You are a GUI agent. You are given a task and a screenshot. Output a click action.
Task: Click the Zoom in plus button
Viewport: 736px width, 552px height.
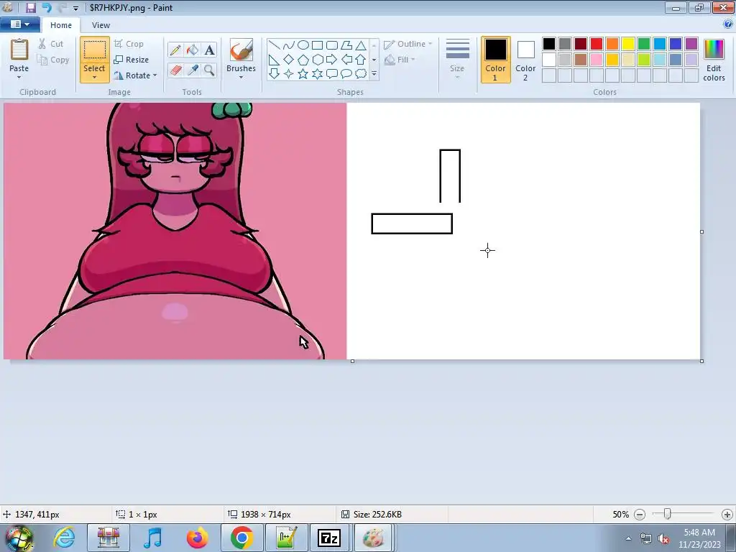click(727, 515)
